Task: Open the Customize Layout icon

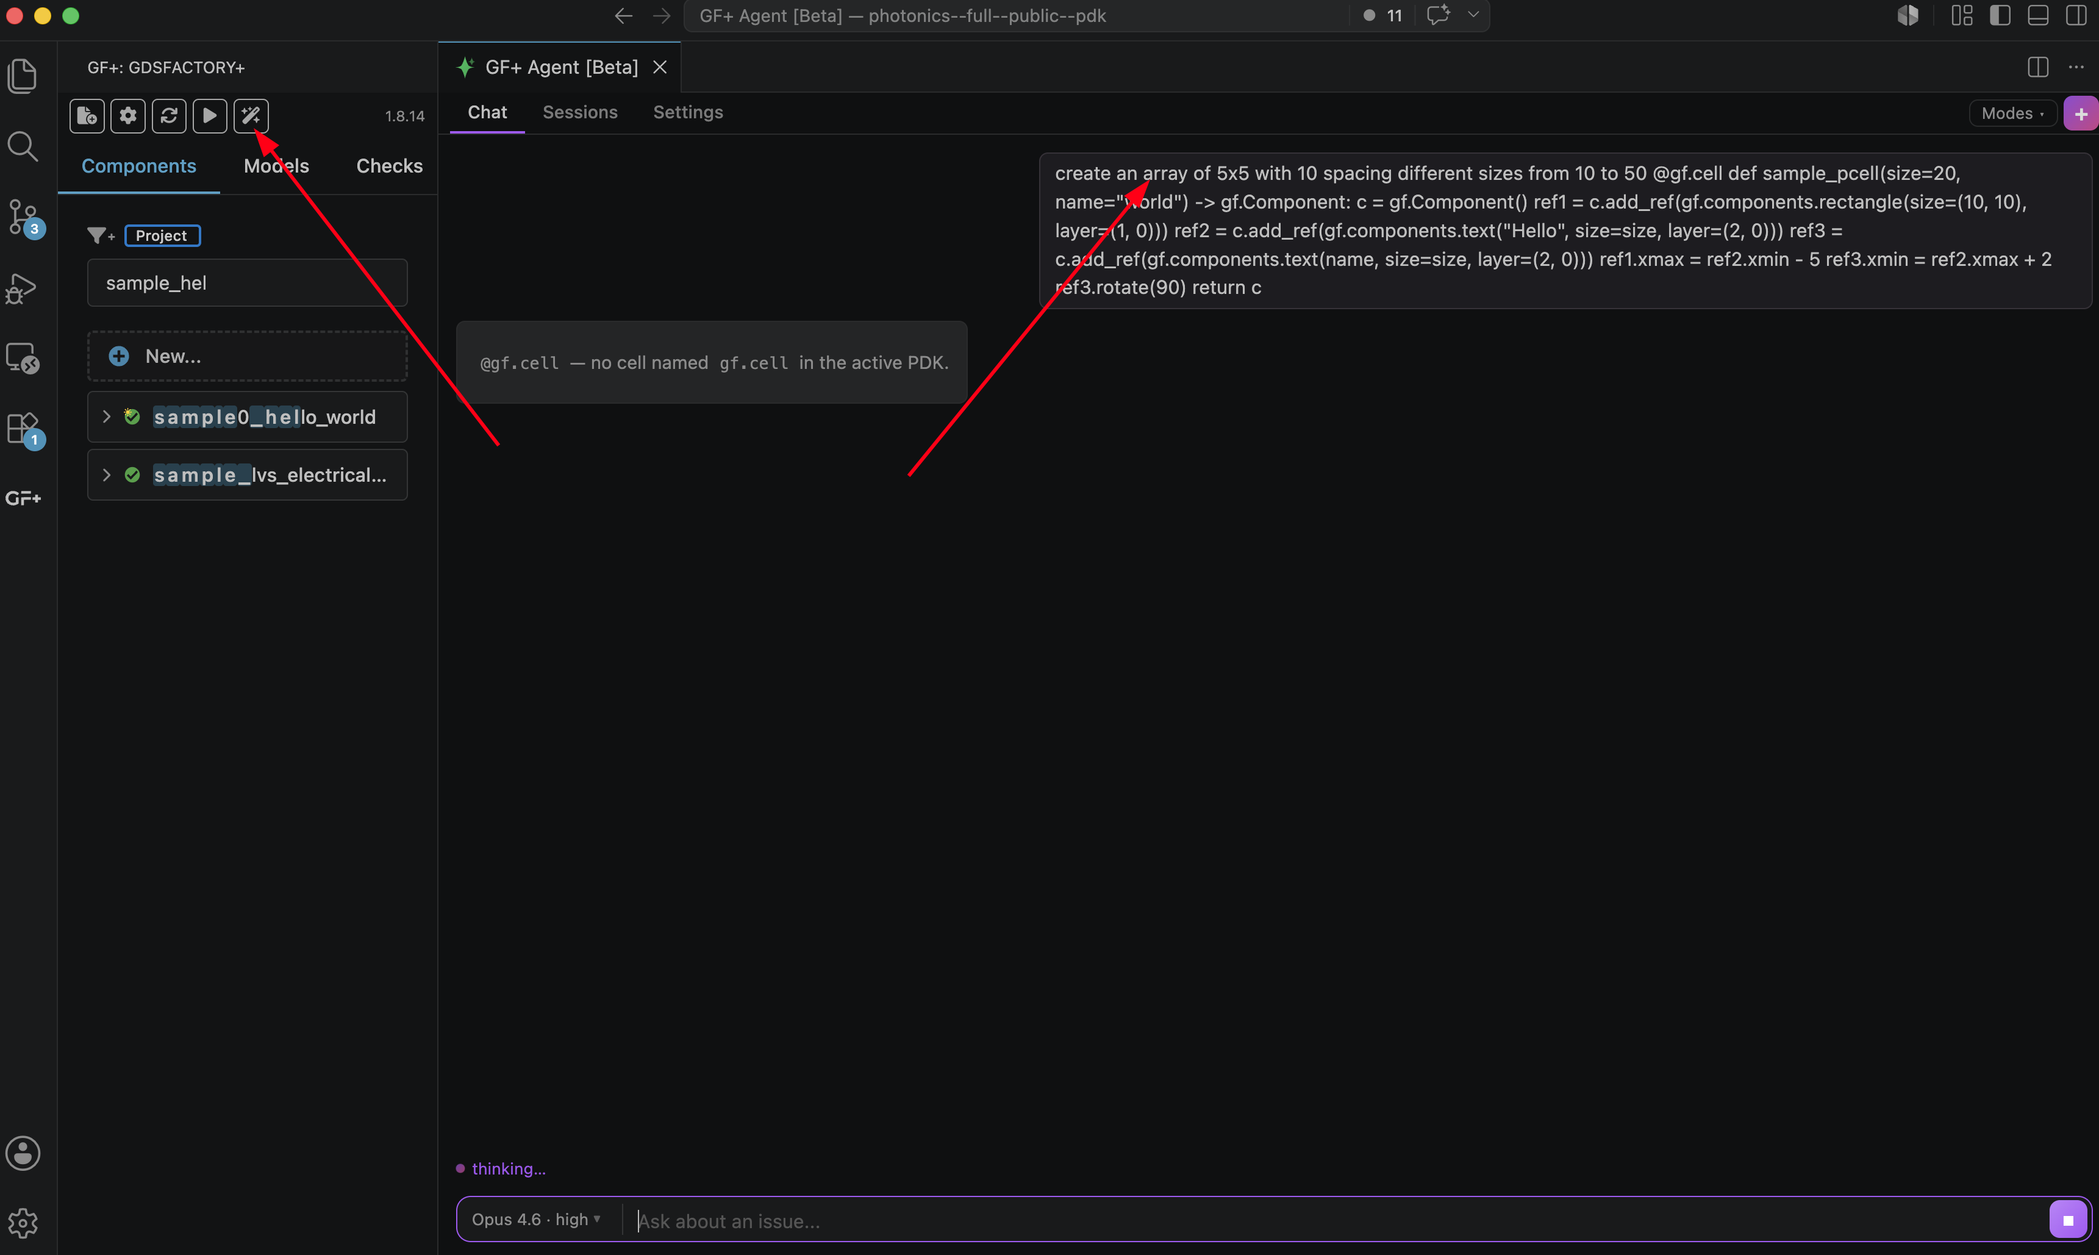Action: 1963,15
